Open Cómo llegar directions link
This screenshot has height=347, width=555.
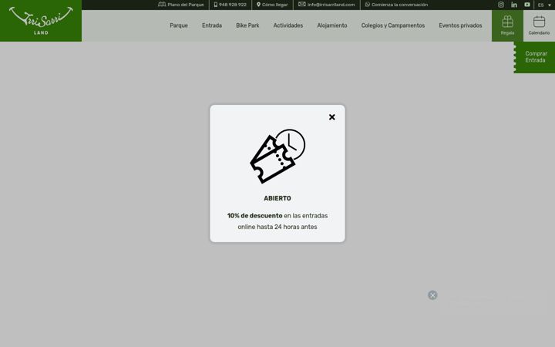click(x=272, y=5)
